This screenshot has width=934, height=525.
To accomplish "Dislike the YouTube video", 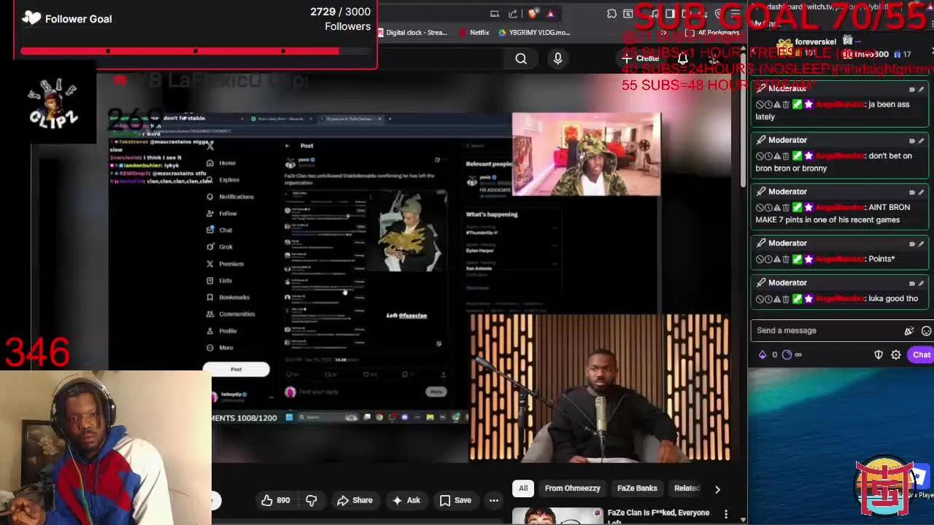I will pos(312,500).
